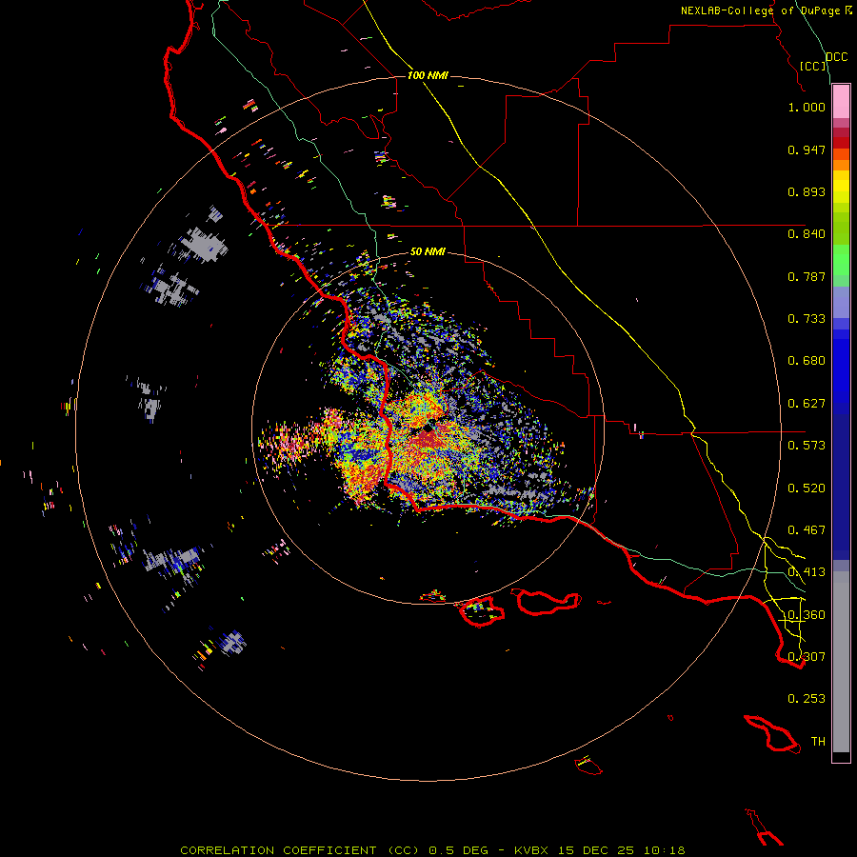The width and height of the screenshot is (857, 857).
Task: Click the 0.947 legend value
Action: pyautogui.click(x=807, y=149)
